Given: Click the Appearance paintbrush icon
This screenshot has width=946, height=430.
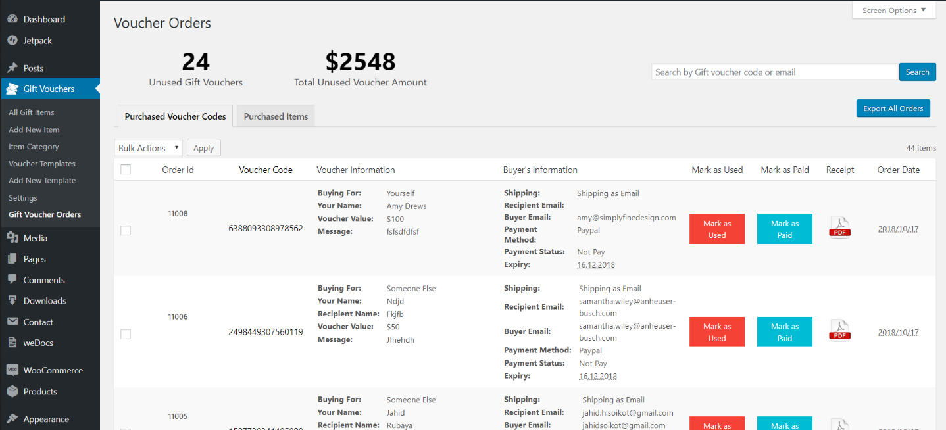Looking at the screenshot, I should pyautogui.click(x=12, y=419).
